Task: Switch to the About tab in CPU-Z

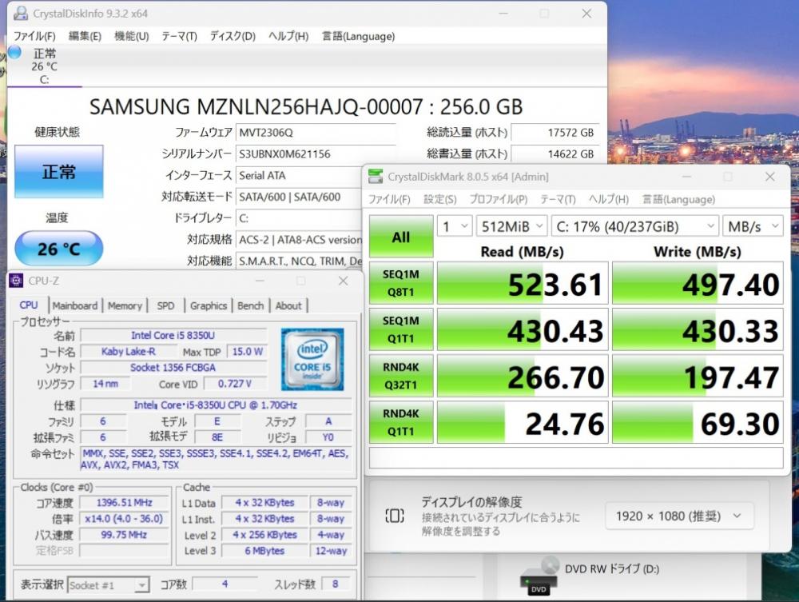Action: click(x=288, y=305)
